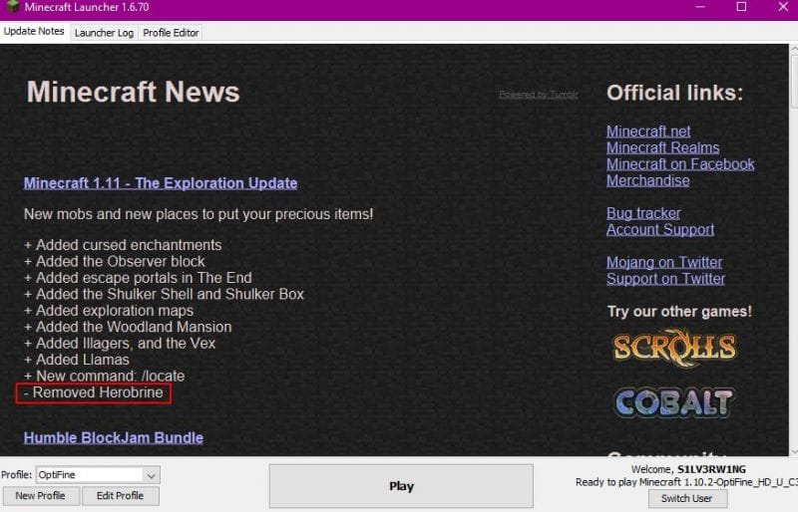Open the Support on Twitter link
The width and height of the screenshot is (798, 512).
pyautogui.click(x=665, y=279)
